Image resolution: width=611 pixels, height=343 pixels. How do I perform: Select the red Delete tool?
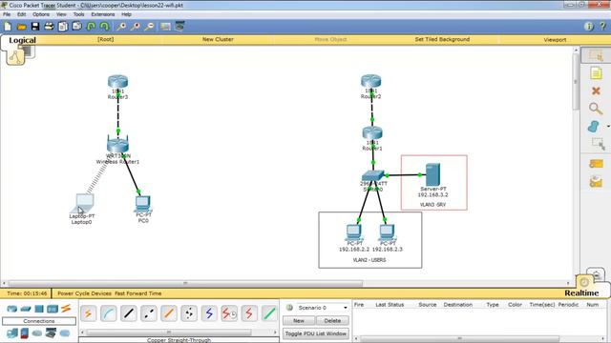[596, 91]
